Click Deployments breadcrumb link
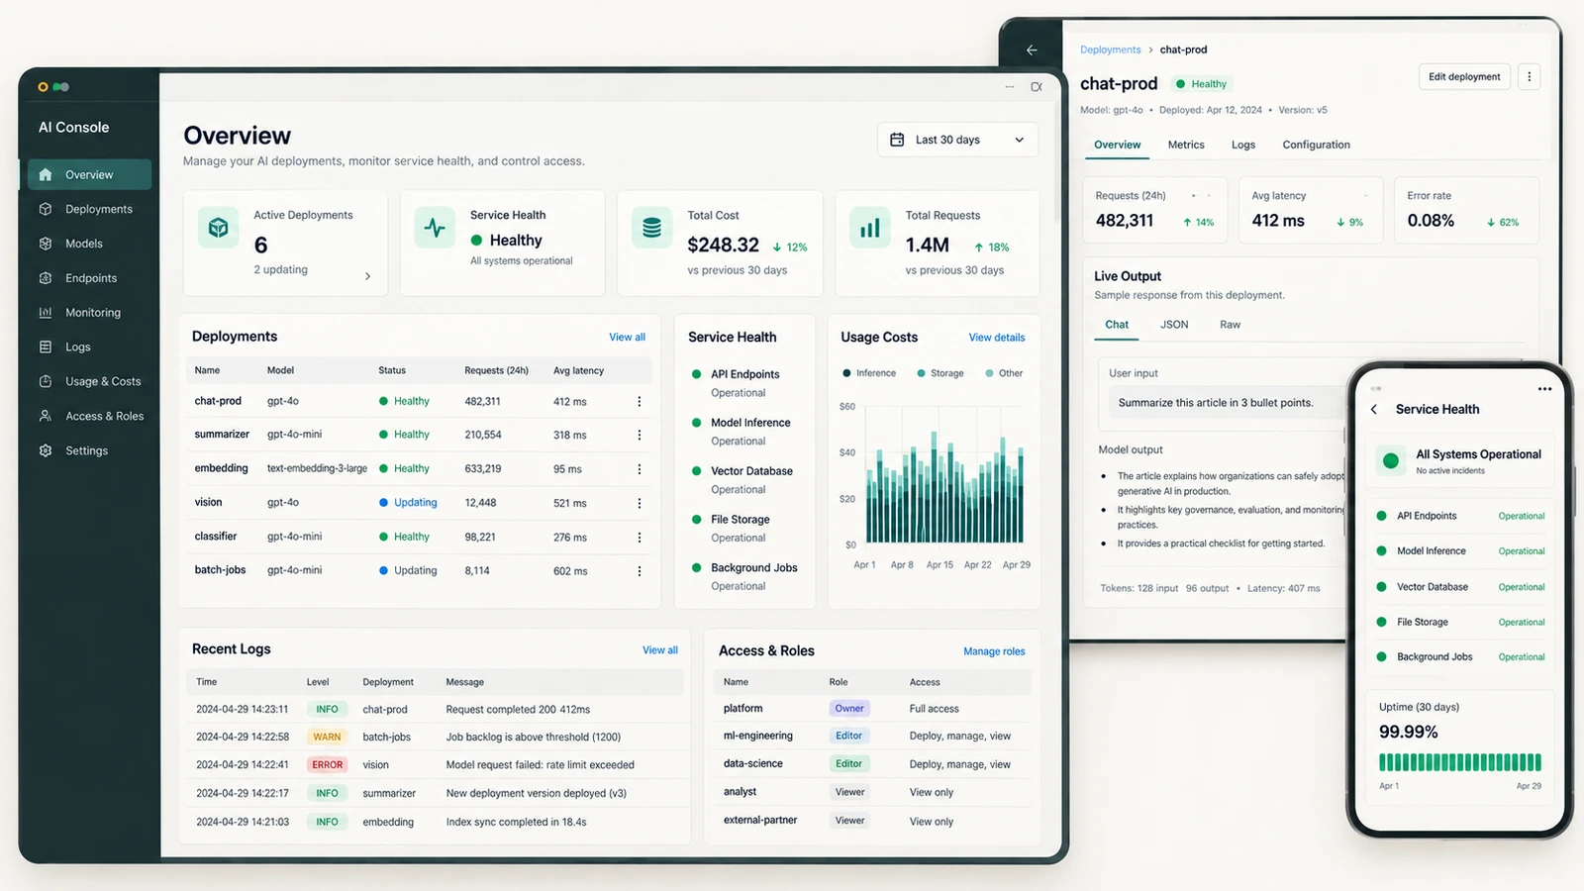 tap(1110, 49)
